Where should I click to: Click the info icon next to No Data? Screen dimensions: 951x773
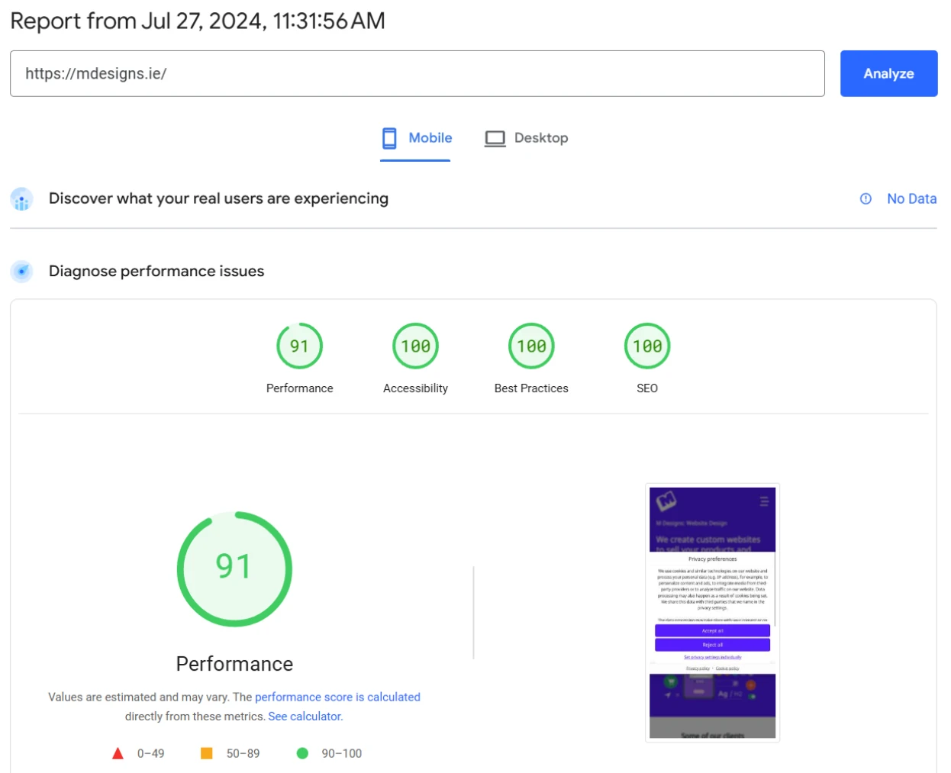click(x=864, y=198)
